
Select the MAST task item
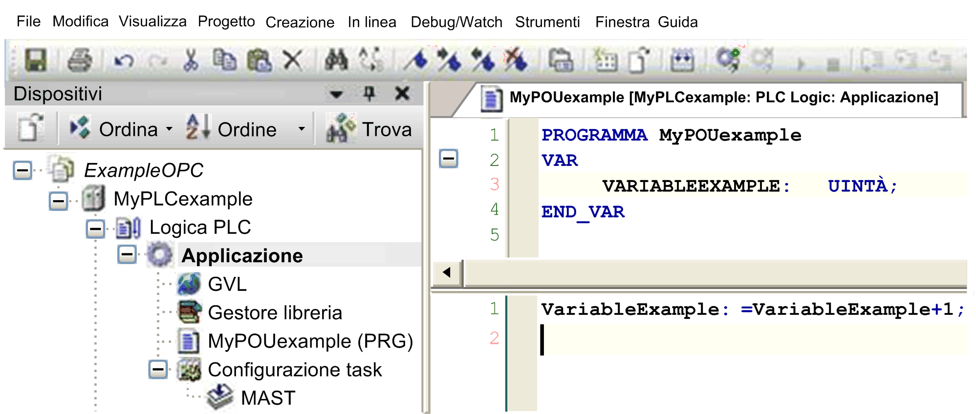268,398
